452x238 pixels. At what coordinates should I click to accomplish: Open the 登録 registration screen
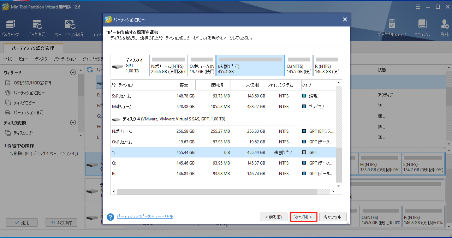(x=444, y=28)
